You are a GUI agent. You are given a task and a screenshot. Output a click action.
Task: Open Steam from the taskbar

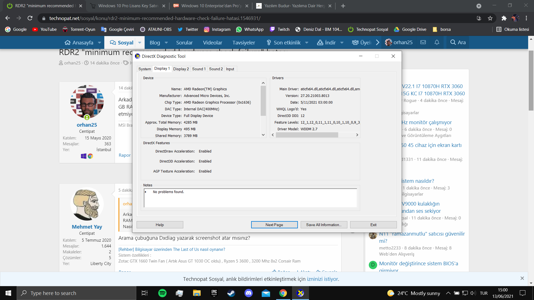pos(231,293)
